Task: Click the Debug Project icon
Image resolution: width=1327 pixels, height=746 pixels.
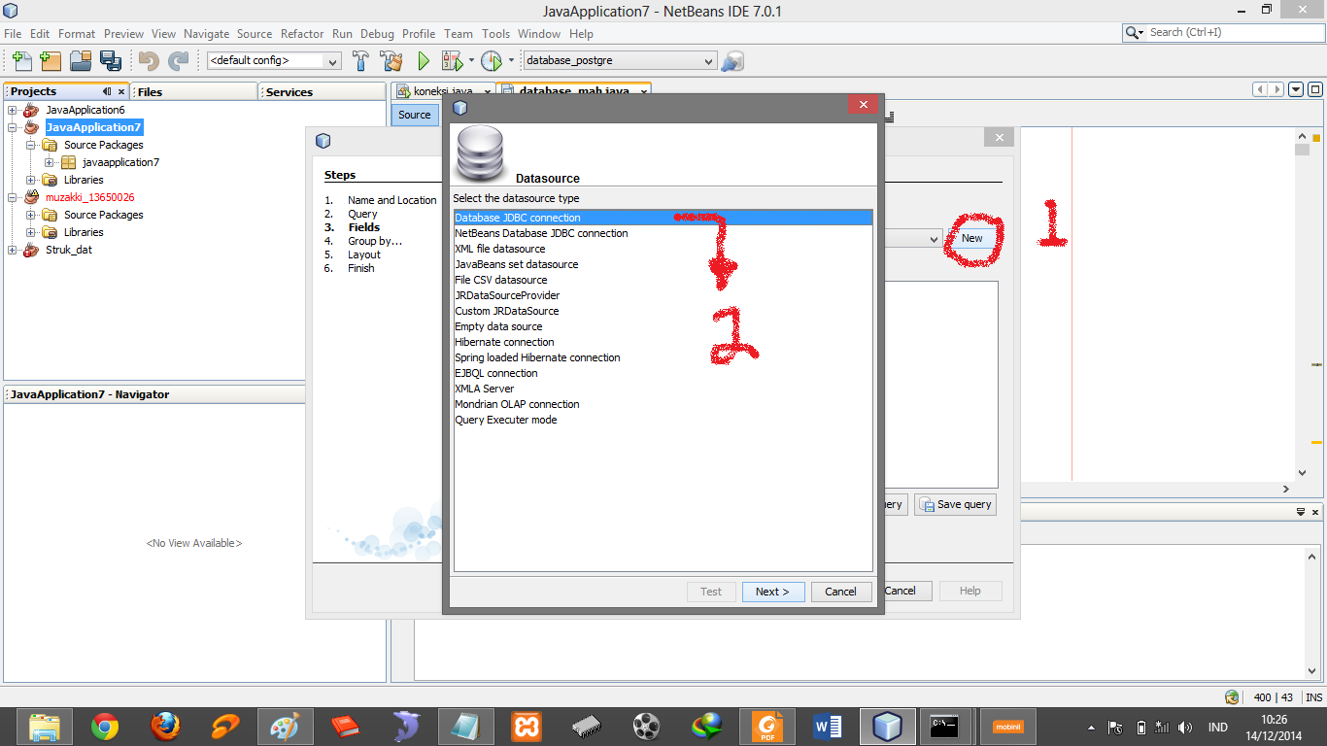Action: pyautogui.click(x=452, y=60)
